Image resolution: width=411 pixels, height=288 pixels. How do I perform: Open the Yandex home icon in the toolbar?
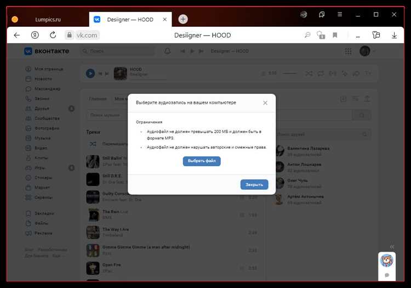[35, 35]
